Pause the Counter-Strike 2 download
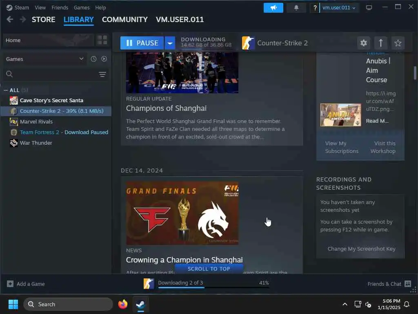The image size is (418, 314). coord(142,43)
